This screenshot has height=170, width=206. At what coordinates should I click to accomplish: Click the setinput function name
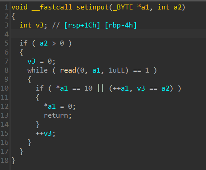pyautogui.click(x=92, y=7)
